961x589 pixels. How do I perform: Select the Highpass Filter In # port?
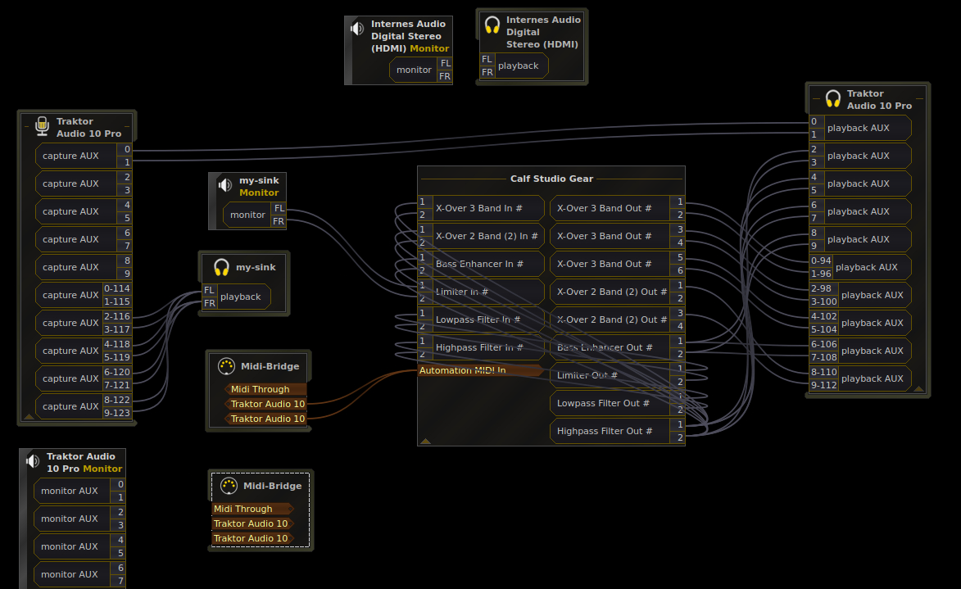[481, 347]
